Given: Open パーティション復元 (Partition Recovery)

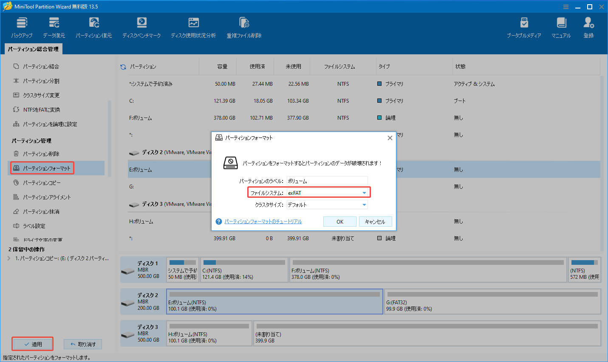Looking at the screenshot, I should [93, 26].
